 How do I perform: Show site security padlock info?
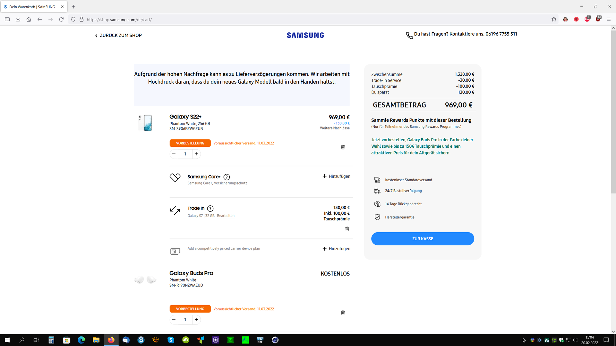point(81,20)
